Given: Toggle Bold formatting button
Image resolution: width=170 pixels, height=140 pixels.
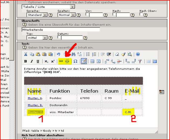Looking at the screenshot, I should coord(26,61).
